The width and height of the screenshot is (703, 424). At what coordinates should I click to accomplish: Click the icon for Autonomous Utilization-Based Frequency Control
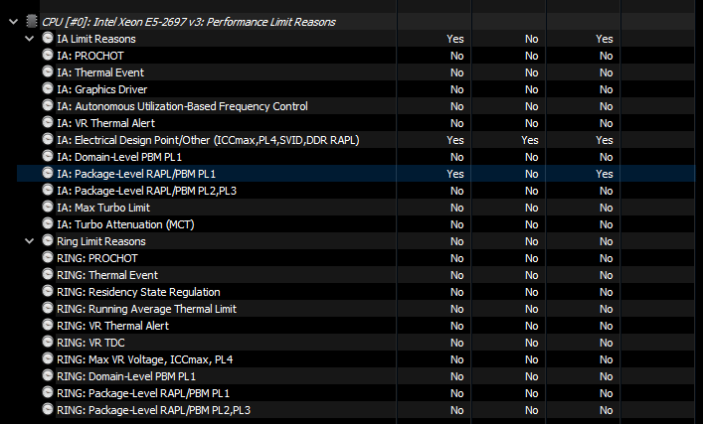click(48, 105)
